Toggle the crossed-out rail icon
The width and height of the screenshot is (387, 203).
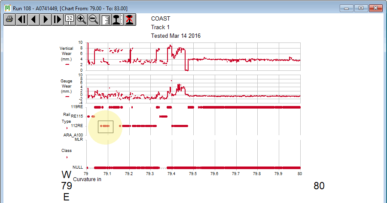[130, 19]
